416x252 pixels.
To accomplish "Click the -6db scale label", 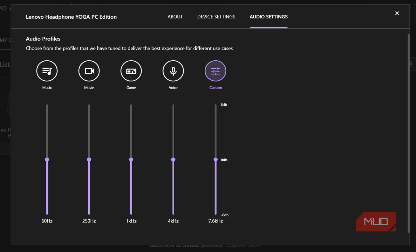I will pos(225,215).
